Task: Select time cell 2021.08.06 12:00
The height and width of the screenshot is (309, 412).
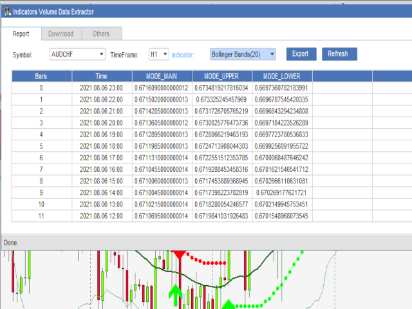Action: [x=102, y=216]
